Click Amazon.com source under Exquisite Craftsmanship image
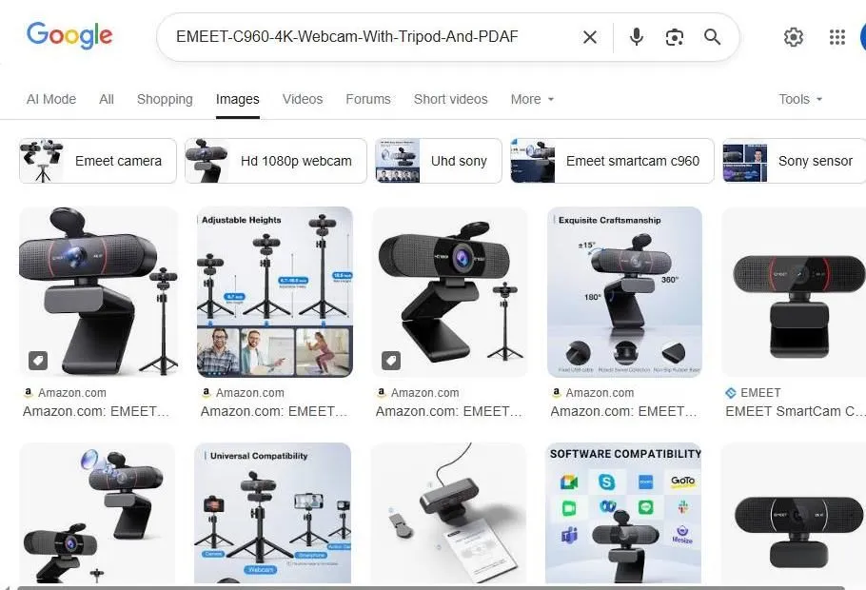 point(600,393)
